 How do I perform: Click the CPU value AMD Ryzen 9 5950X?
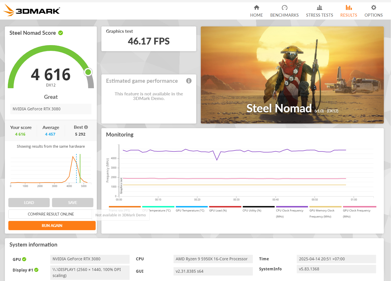click(x=213, y=259)
